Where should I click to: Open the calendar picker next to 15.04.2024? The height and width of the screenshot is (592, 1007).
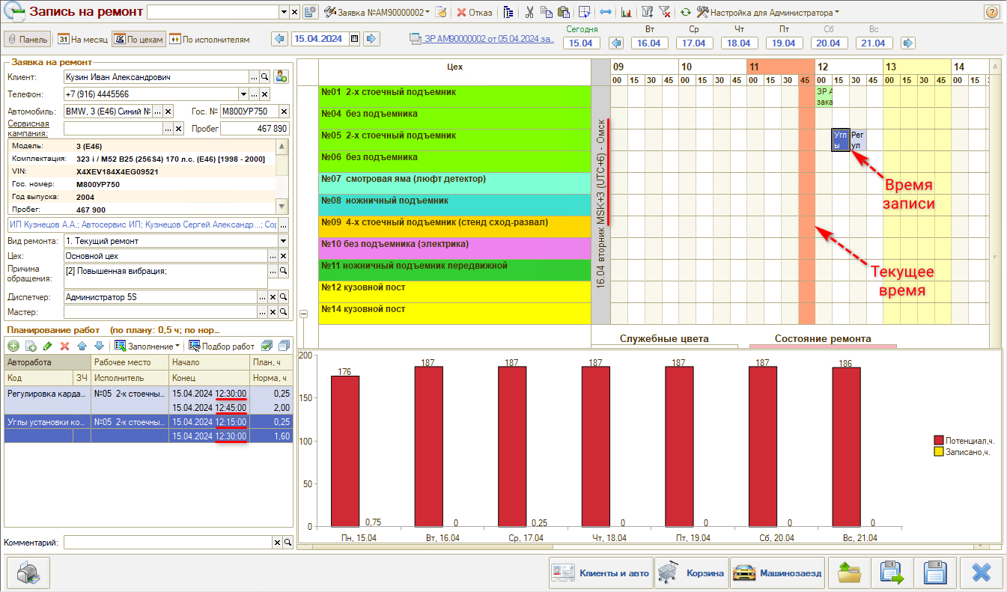[355, 39]
